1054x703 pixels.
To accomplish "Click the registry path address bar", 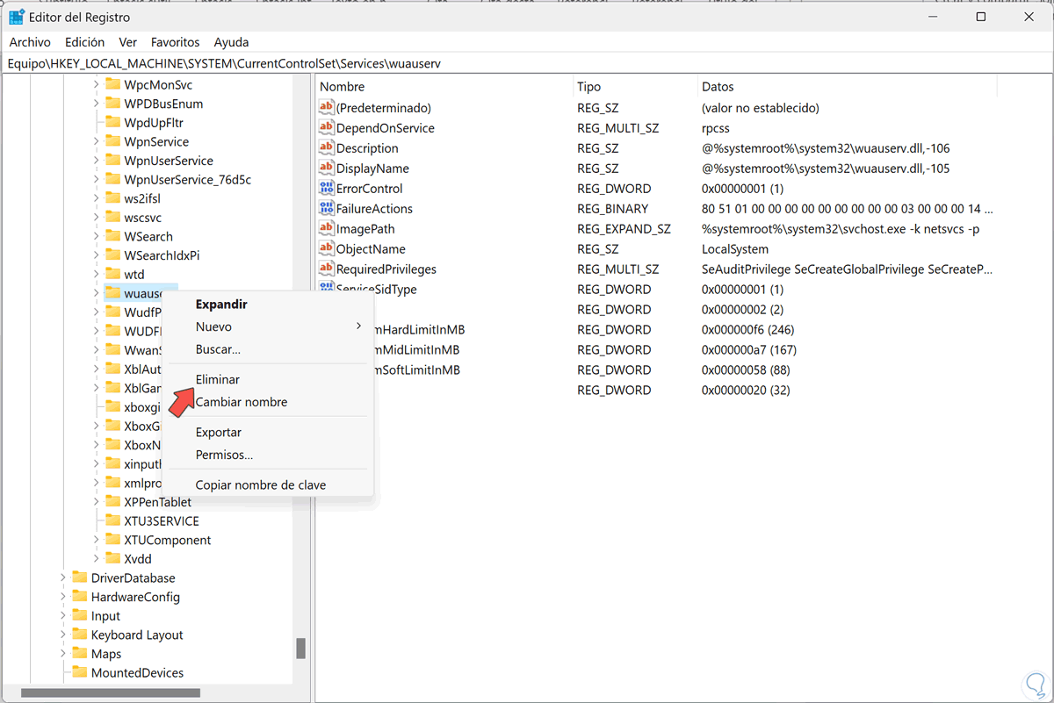I will 527,64.
